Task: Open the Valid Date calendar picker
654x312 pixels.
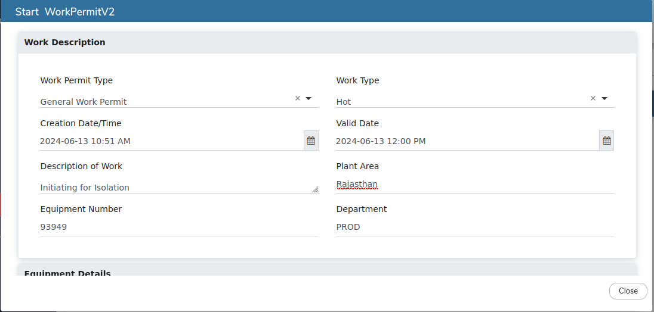Action: 607,141
